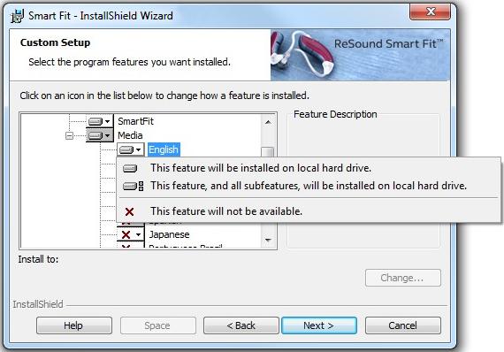Open English feature install dropdown icon

(x=131, y=149)
